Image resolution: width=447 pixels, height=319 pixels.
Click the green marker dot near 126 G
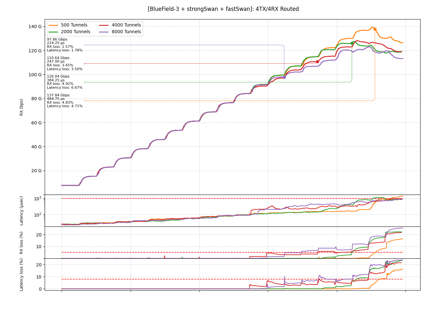tap(352, 43)
